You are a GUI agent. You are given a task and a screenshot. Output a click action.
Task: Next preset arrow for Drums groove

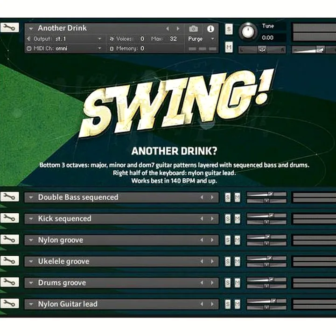(212, 283)
